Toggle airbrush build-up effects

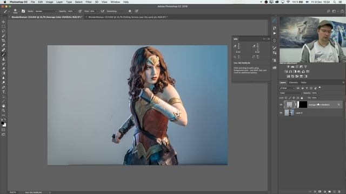[102, 11]
